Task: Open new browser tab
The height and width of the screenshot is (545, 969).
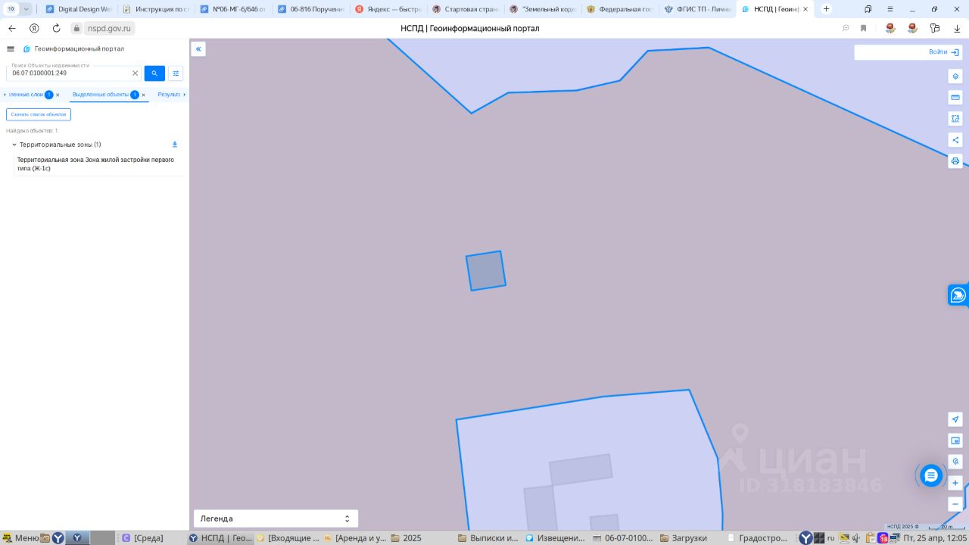Action: click(826, 9)
